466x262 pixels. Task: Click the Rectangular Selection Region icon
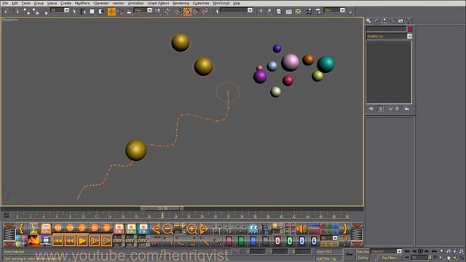[x=92, y=12]
